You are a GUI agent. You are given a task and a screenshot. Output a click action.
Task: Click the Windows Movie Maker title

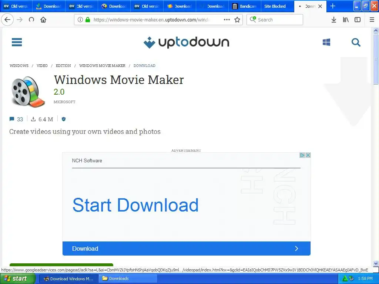click(x=119, y=80)
